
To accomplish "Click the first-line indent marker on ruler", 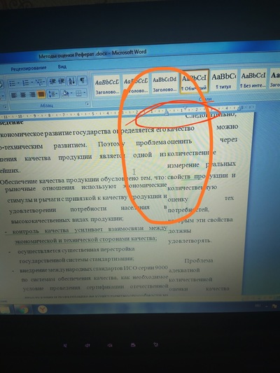I will 185,108.
